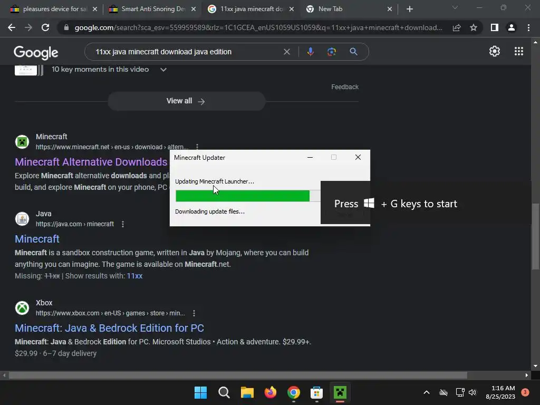Image resolution: width=540 pixels, height=405 pixels.
Task: Open Windows taskbar search
Action: (x=224, y=392)
